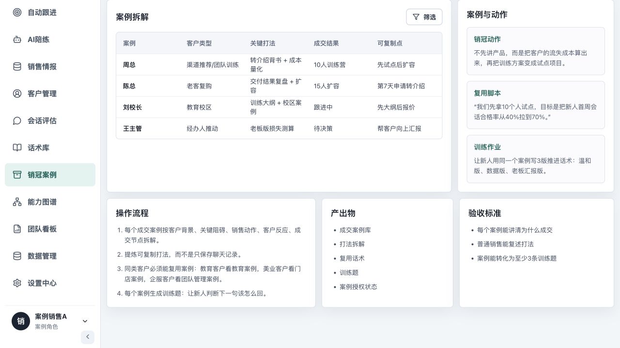This screenshot has height=348, width=620.
Task: Click the 成交结果 column header
Action: click(x=326, y=43)
